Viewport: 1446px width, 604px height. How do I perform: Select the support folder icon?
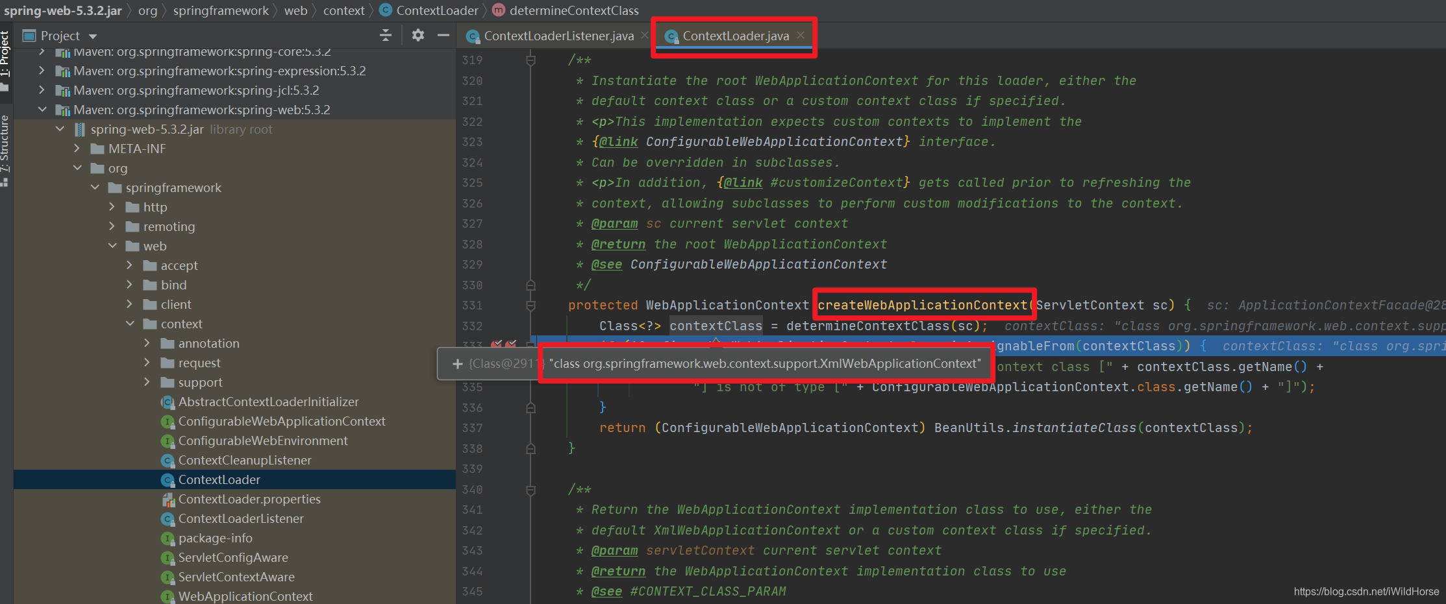(x=168, y=382)
